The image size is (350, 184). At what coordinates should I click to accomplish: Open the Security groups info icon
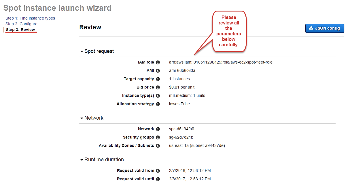[x=158, y=137]
